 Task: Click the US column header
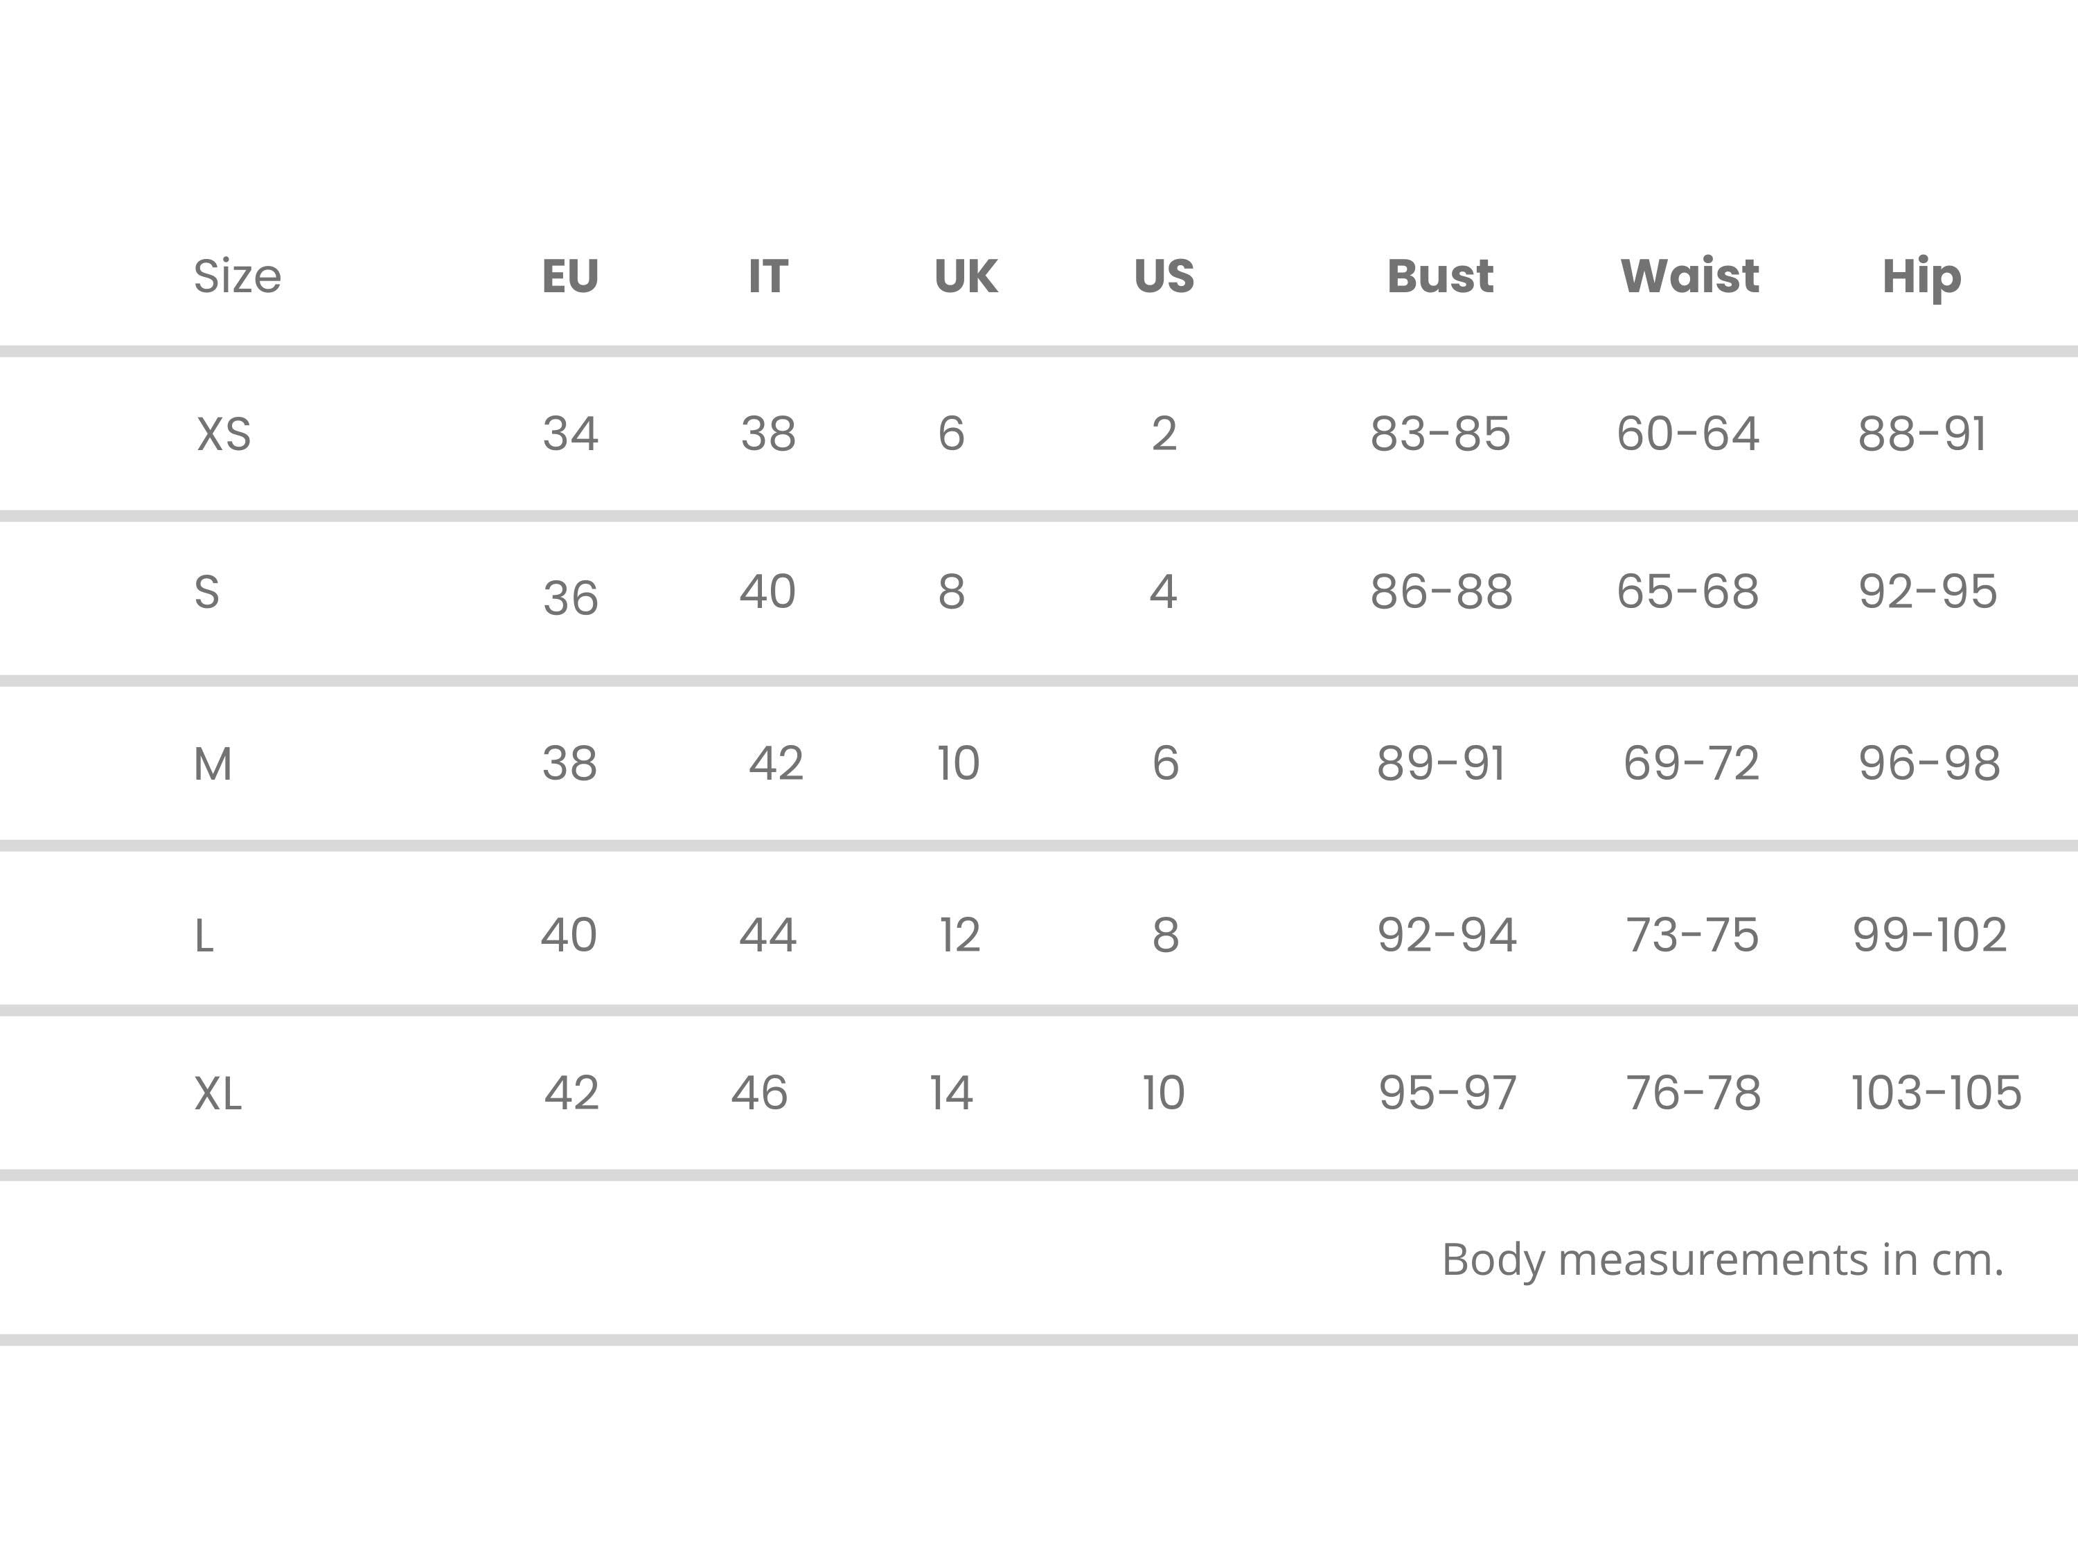[x=1164, y=276]
